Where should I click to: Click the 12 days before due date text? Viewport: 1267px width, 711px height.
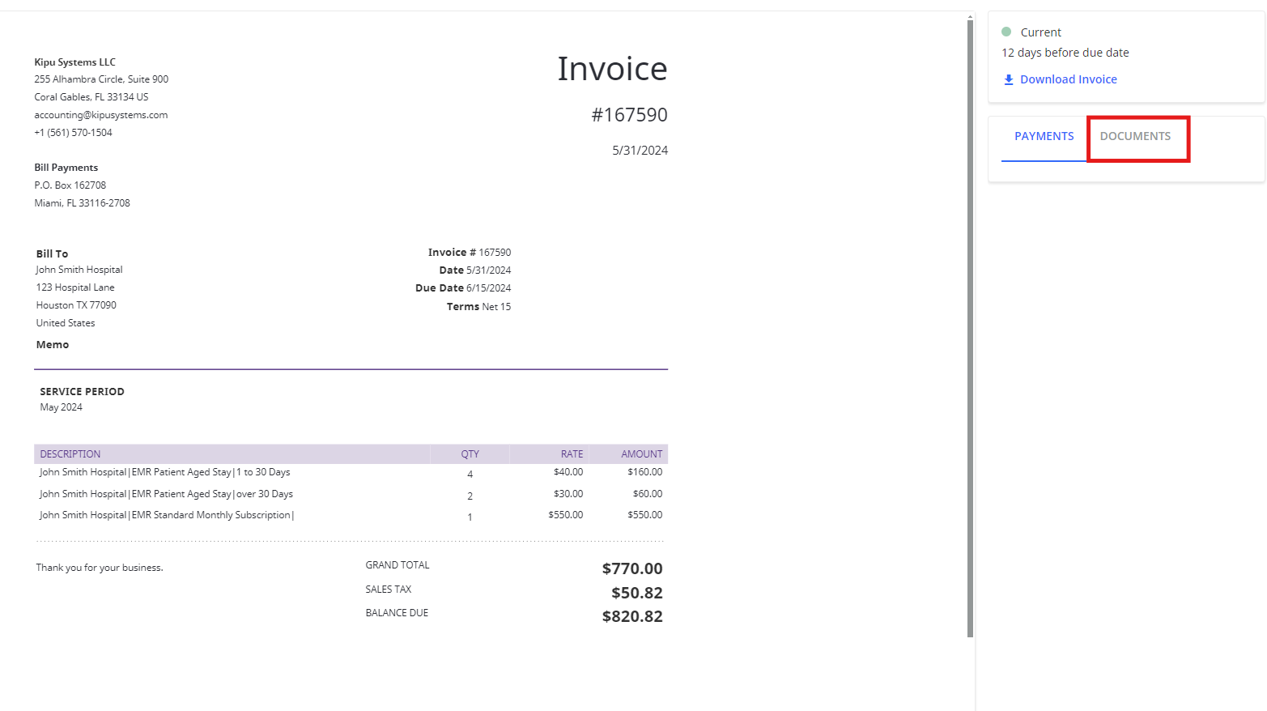coord(1065,53)
